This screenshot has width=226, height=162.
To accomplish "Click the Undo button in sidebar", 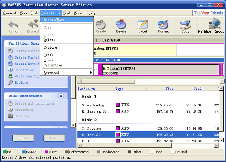I will click(24, 138).
